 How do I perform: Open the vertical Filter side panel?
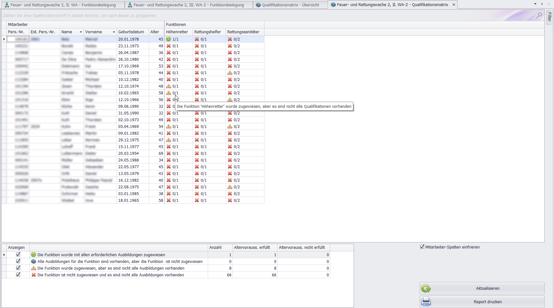[550, 17]
